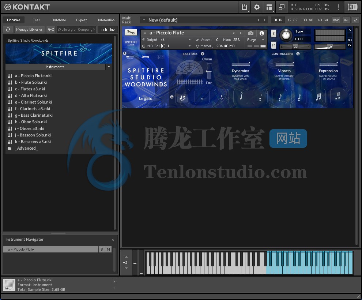This screenshot has width=362, height=300.
Task: Open the _Advanced_ folder
Action: 26,148
